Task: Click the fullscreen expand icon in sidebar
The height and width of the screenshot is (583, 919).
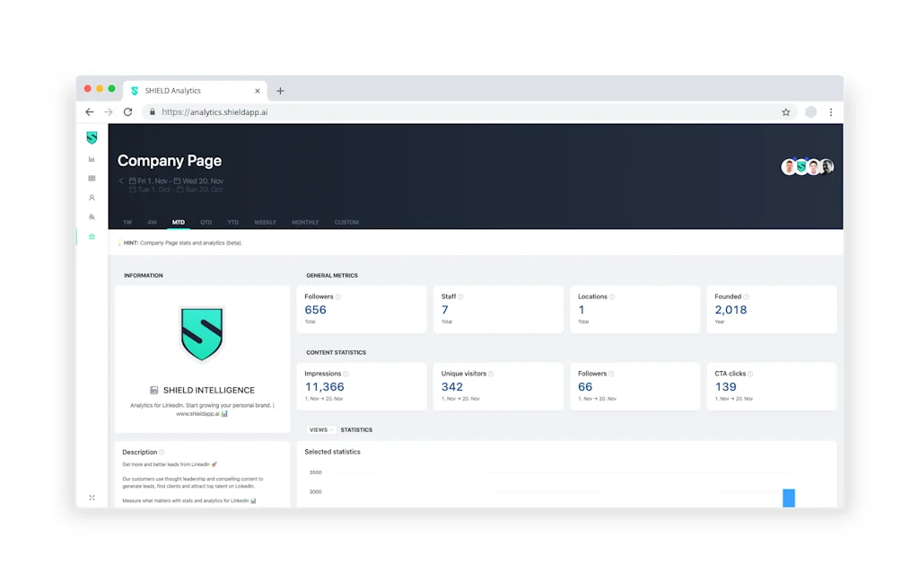Action: (x=92, y=498)
